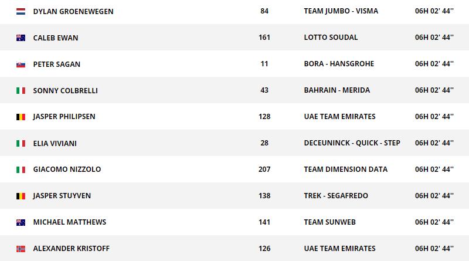Click the Australian flag beside Michael Matthews
469x261 pixels.
coord(21,222)
